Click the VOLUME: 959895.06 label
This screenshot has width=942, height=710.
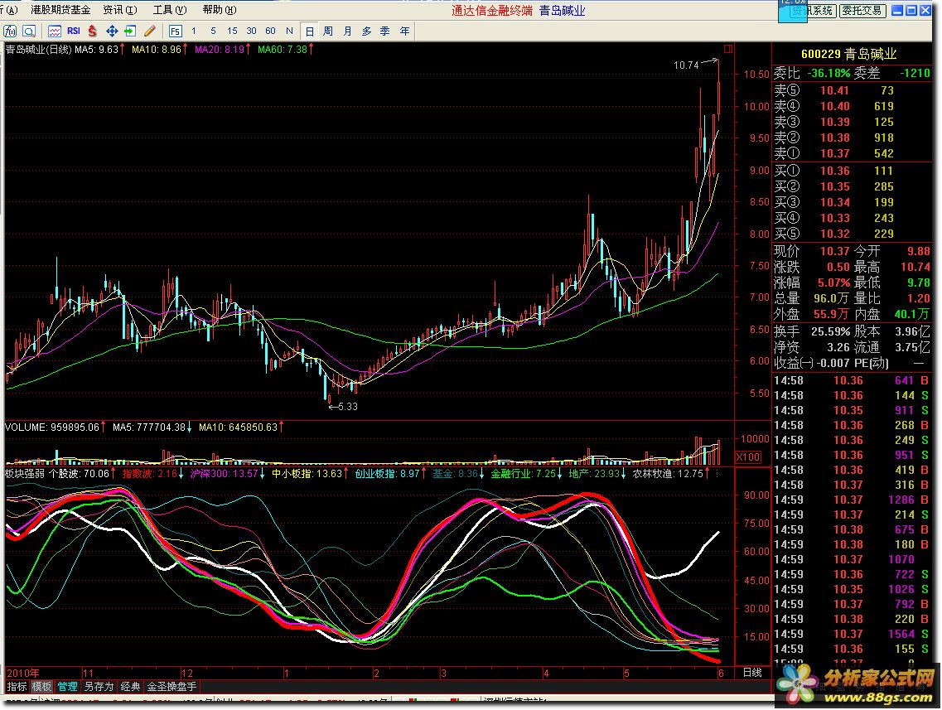51,427
